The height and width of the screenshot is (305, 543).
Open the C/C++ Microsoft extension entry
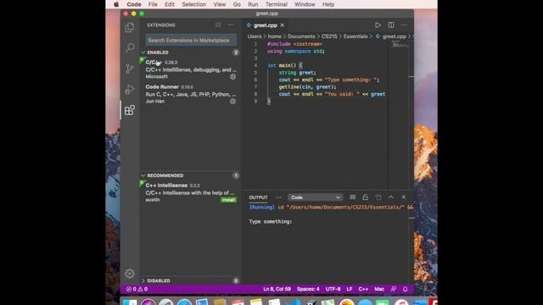(x=190, y=69)
